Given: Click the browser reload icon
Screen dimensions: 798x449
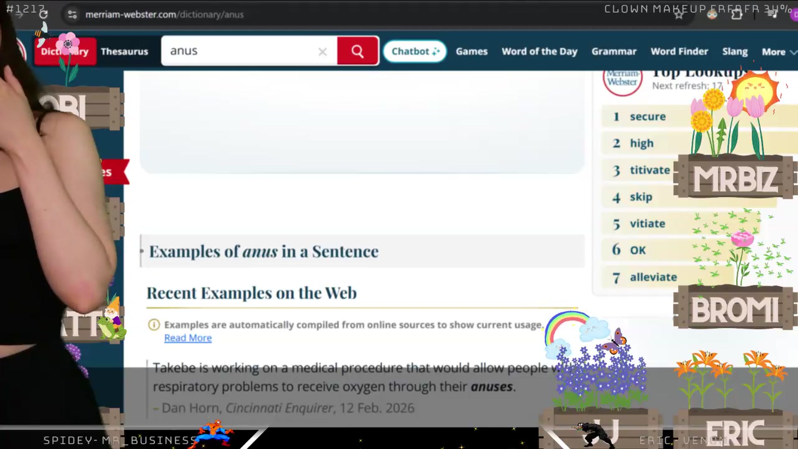Looking at the screenshot, I should [x=43, y=15].
